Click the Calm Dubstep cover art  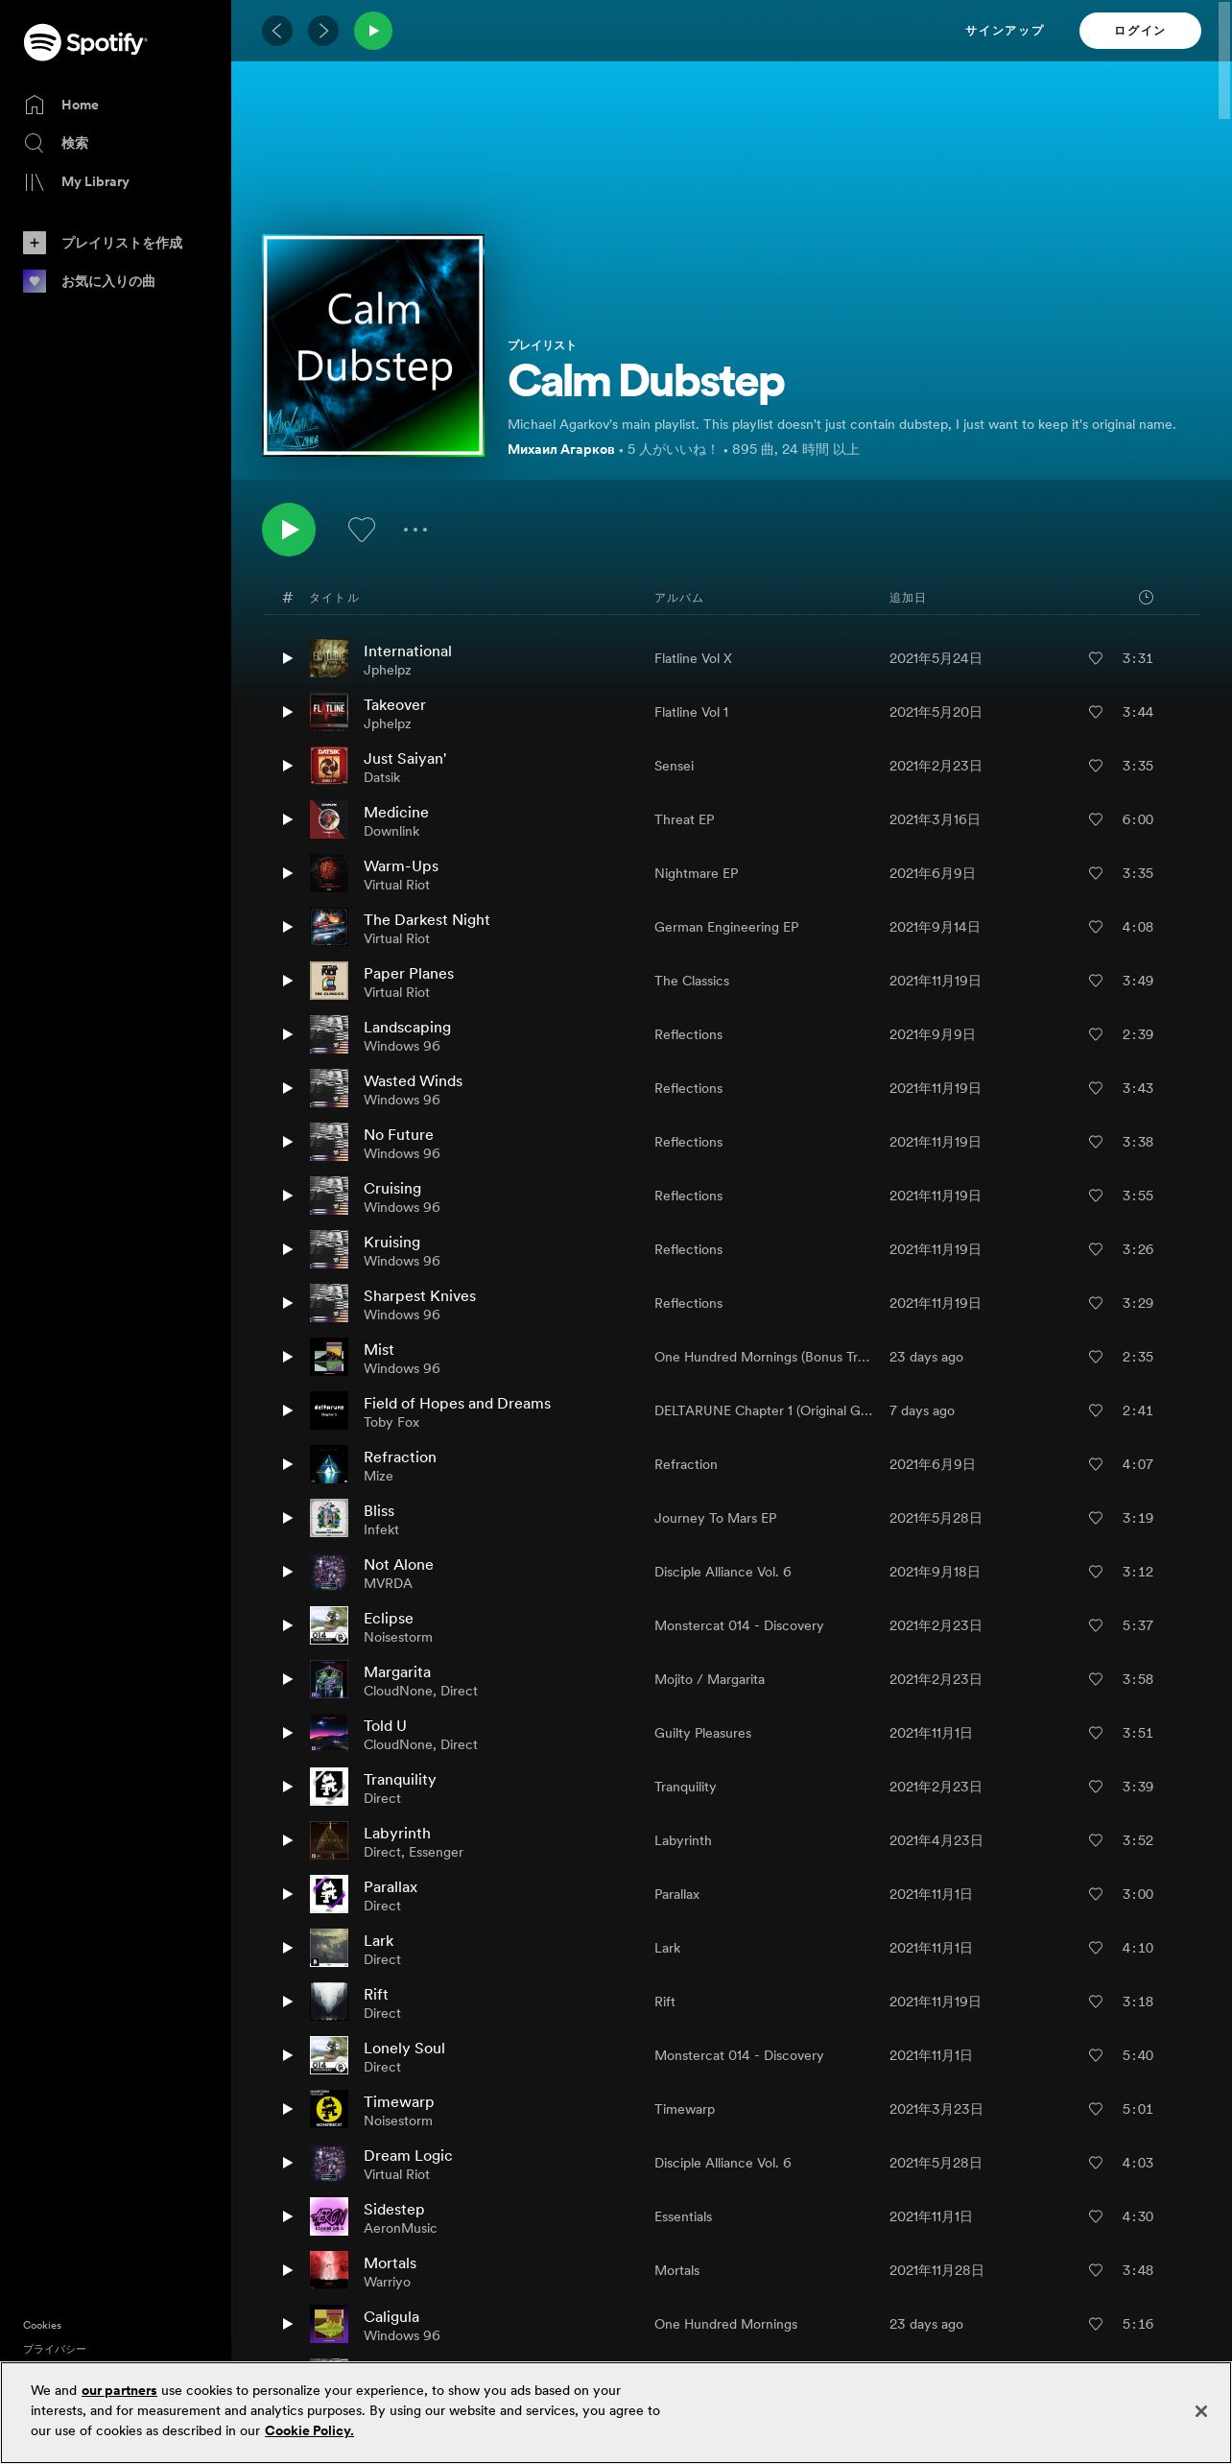[x=373, y=345]
